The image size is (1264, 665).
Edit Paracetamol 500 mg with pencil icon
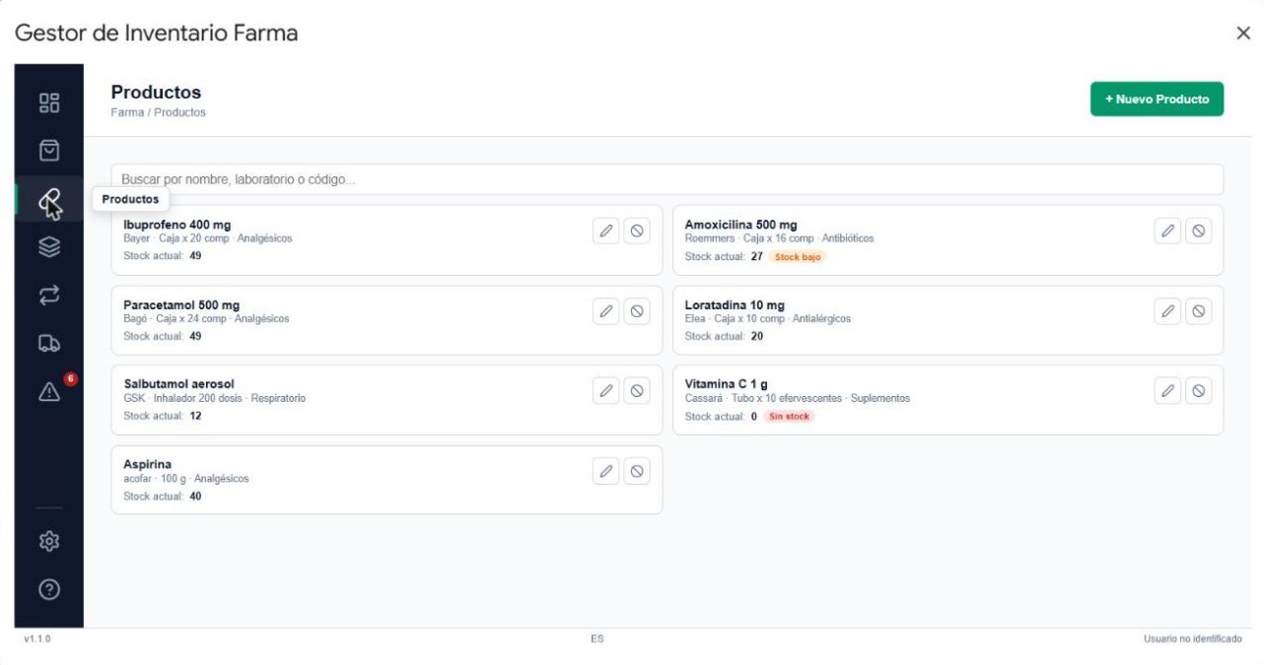coord(606,311)
